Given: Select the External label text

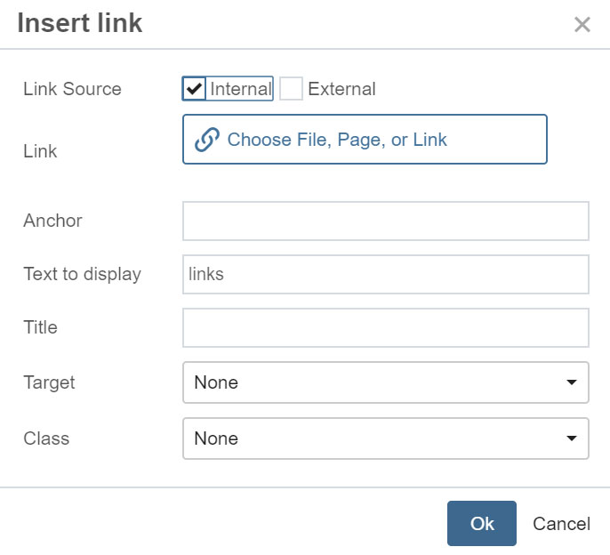Looking at the screenshot, I should click(x=341, y=89).
